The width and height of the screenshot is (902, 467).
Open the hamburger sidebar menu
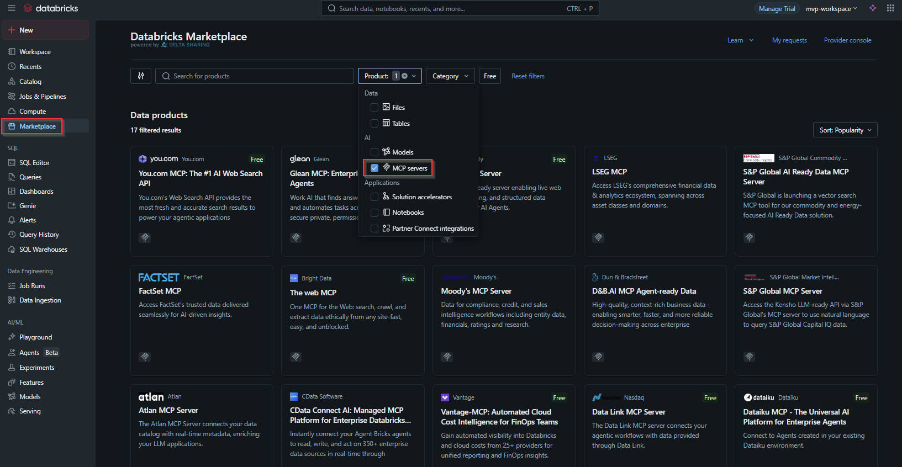12,8
